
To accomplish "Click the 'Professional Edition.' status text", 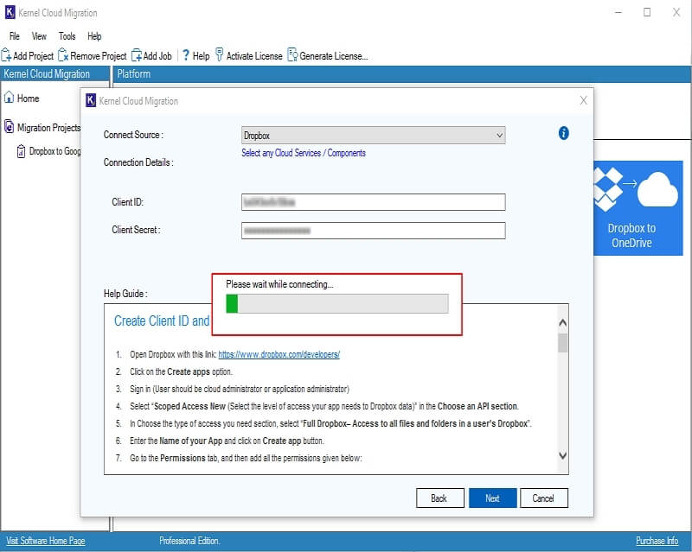I will (x=189, y=541).
